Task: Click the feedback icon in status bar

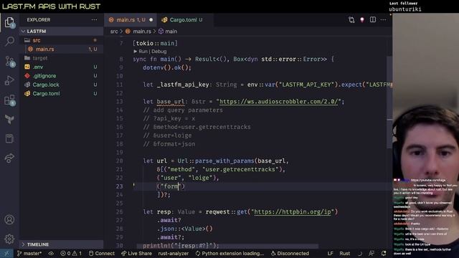Action: coord(372,253)
